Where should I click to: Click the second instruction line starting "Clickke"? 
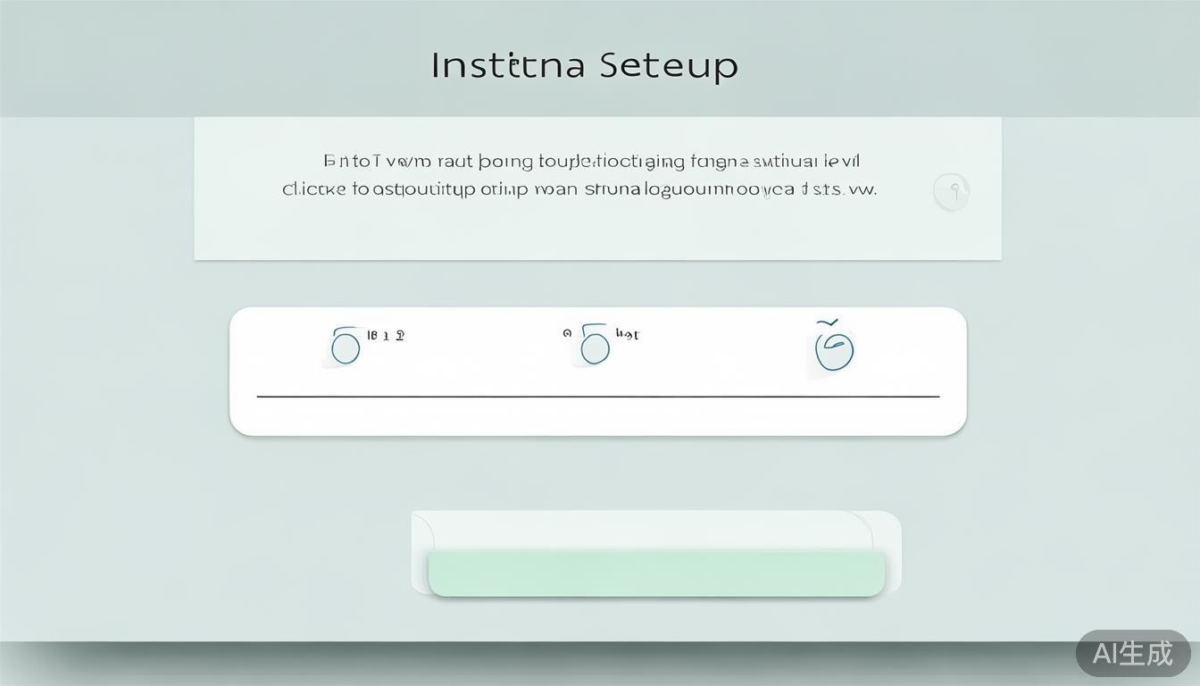[579, 189]
